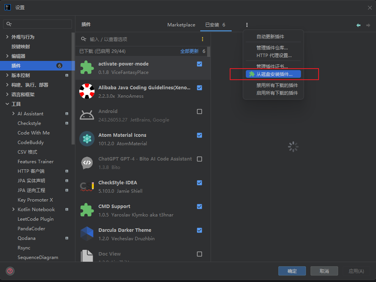Switch to the 已安装 tab

[x=215, y=25]
